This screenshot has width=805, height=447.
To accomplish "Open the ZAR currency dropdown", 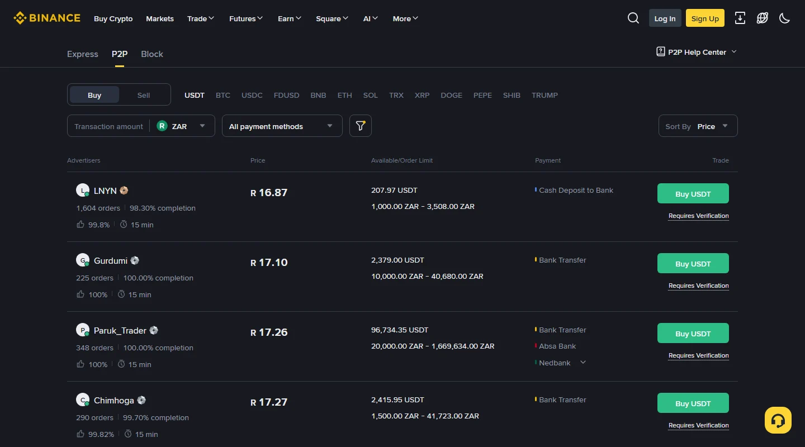I will tap(182, 126).
